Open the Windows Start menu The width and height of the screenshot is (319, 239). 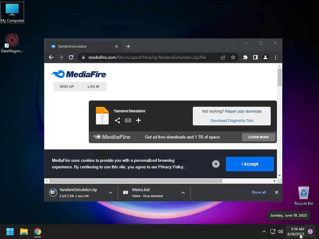coord(10,232)
